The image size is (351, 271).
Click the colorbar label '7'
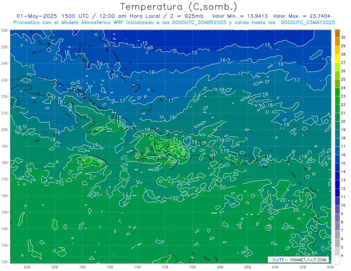pos(342,230)
